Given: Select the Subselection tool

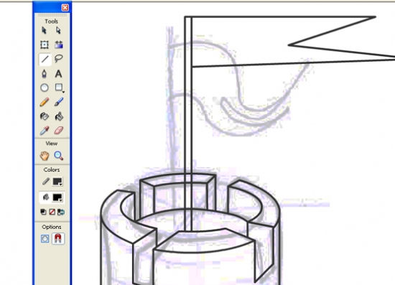Looking at the screenshot, I should pos(58,30).
